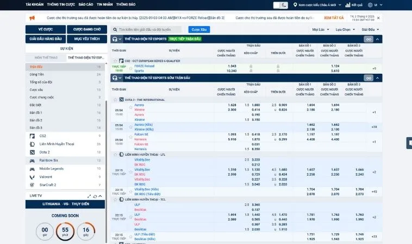Expand the Giải Đấu filter dropdown
This screenshot has width=412, height=244.
click(x=370, y=29)
